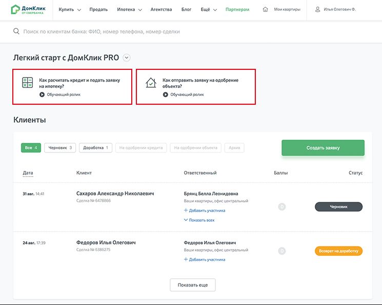Click deal number Сделка № 6386275
Screen dimensions: 382x305
click(93, 250)
